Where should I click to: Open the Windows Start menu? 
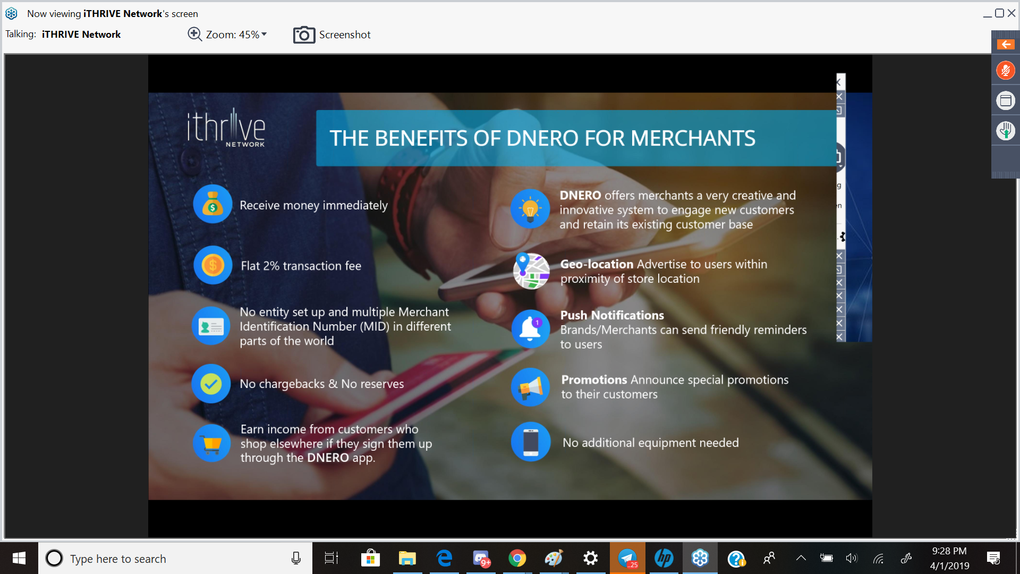(19, 558)
